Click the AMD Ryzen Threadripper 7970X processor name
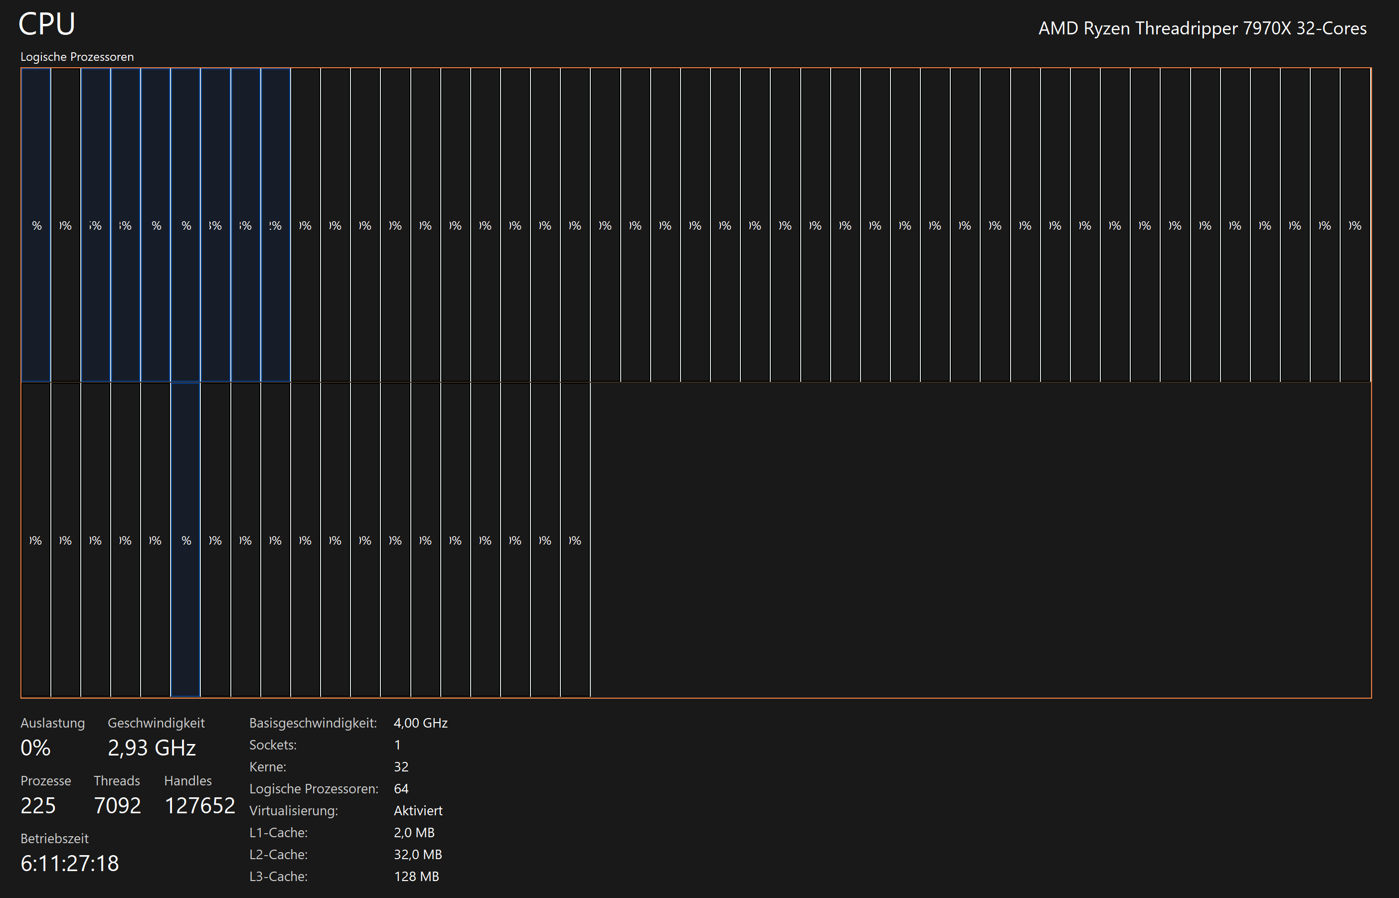Image resolution: width=1399 pixels, height=898 pixels. pos(1202,28)
